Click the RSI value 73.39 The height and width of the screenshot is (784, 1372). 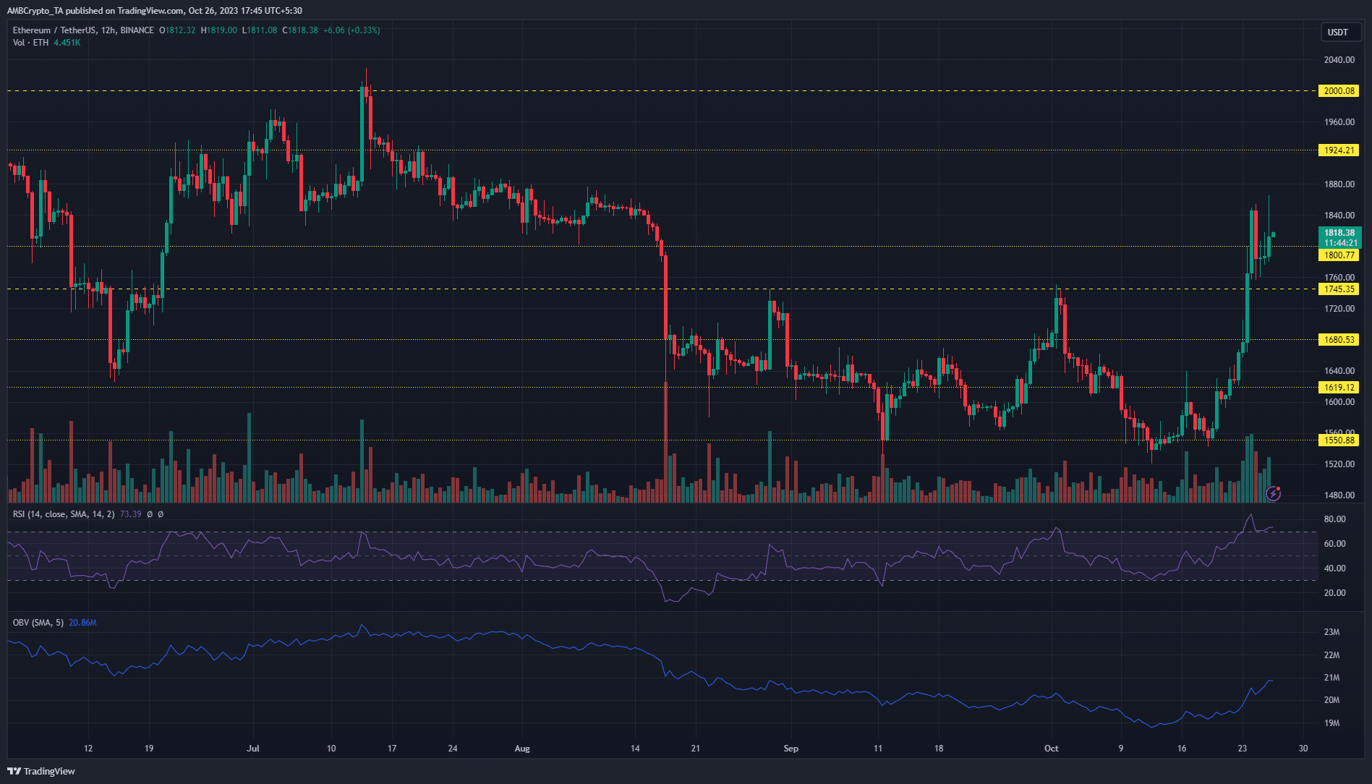coord(130,514)
